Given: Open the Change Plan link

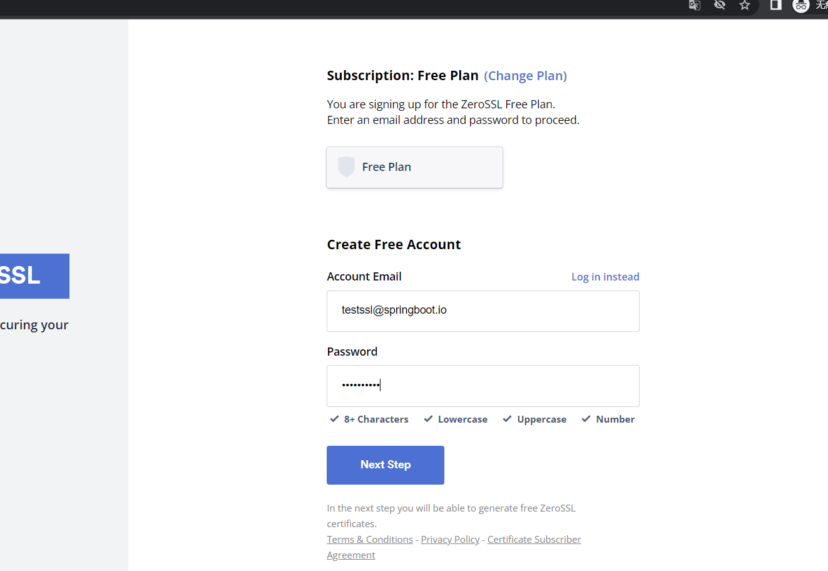Looking at the screenshot, I should [x=525, y=76].
